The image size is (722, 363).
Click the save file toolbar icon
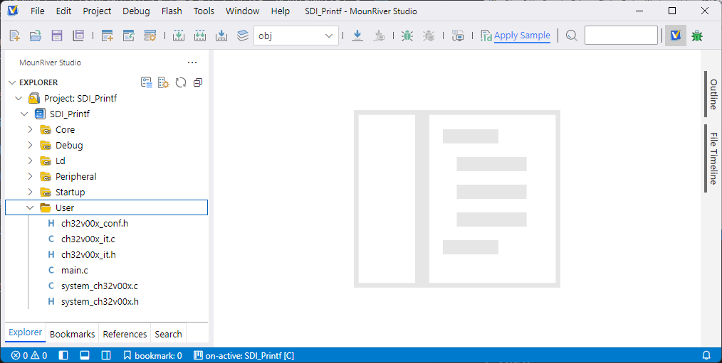point(56,36)
